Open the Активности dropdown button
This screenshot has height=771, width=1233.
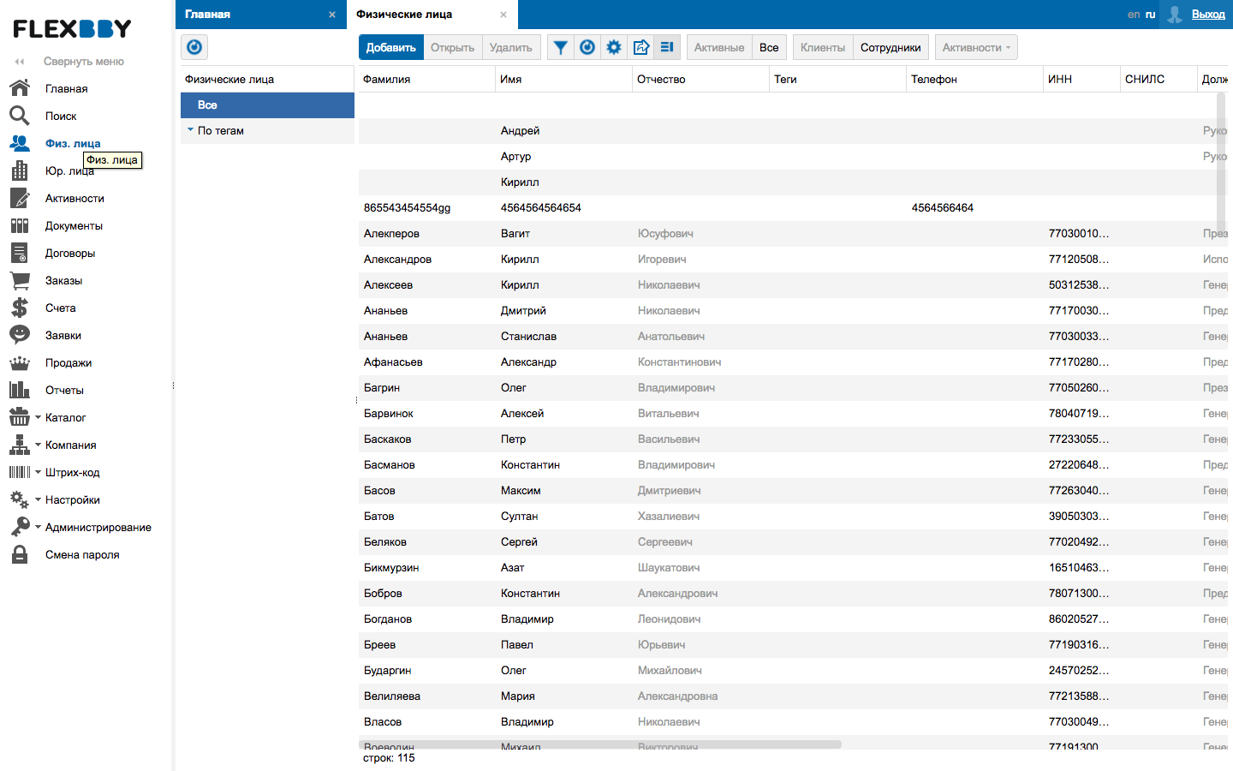(976, 47)
